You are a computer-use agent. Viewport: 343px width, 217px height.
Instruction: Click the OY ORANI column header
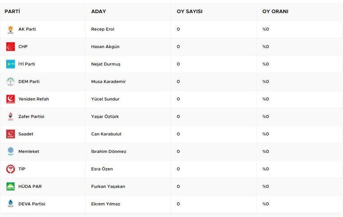(275, 12)
